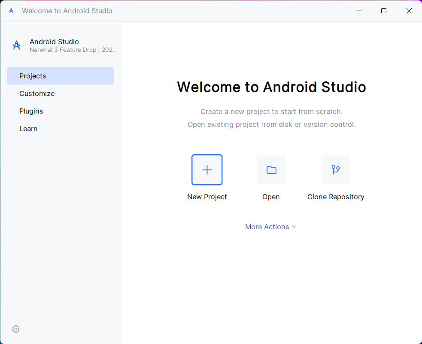
Task: Click the chevron next to More Actions
Action: tap(294, 227)
